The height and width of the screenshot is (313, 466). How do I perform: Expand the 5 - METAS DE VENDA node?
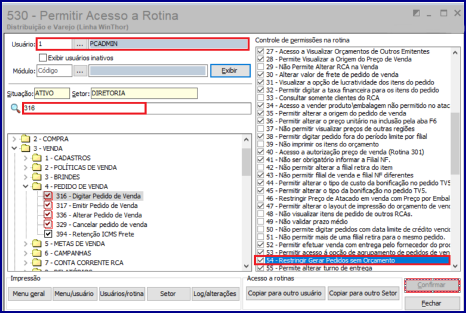pyautogui.click(x=26, y=243)
